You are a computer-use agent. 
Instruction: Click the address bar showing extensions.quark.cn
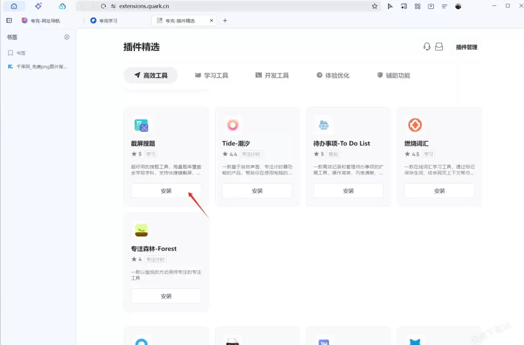pos(144,6)
